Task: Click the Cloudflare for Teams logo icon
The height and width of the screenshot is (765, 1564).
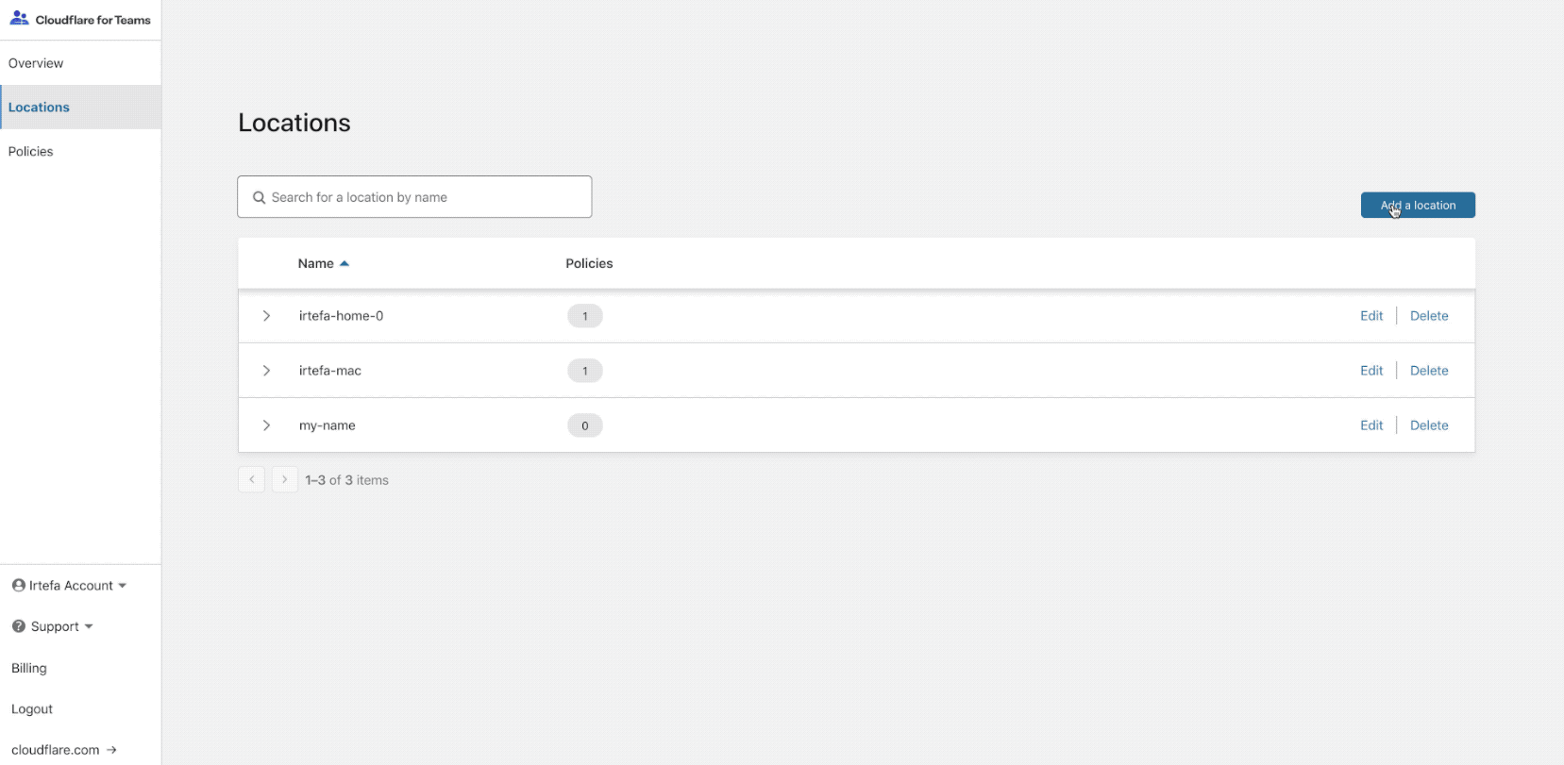Action: coord(19,18)
